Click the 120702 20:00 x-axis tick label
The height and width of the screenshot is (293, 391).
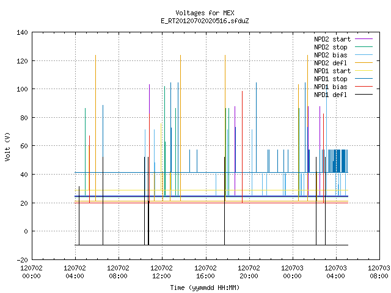coord(249,272)
